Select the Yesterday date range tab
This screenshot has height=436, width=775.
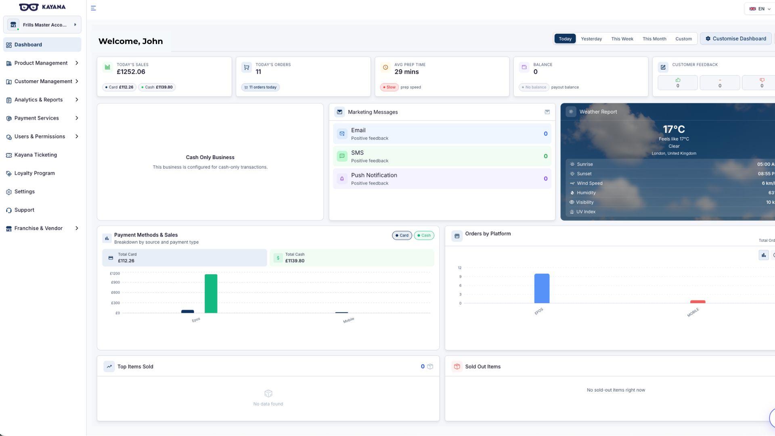591,39
